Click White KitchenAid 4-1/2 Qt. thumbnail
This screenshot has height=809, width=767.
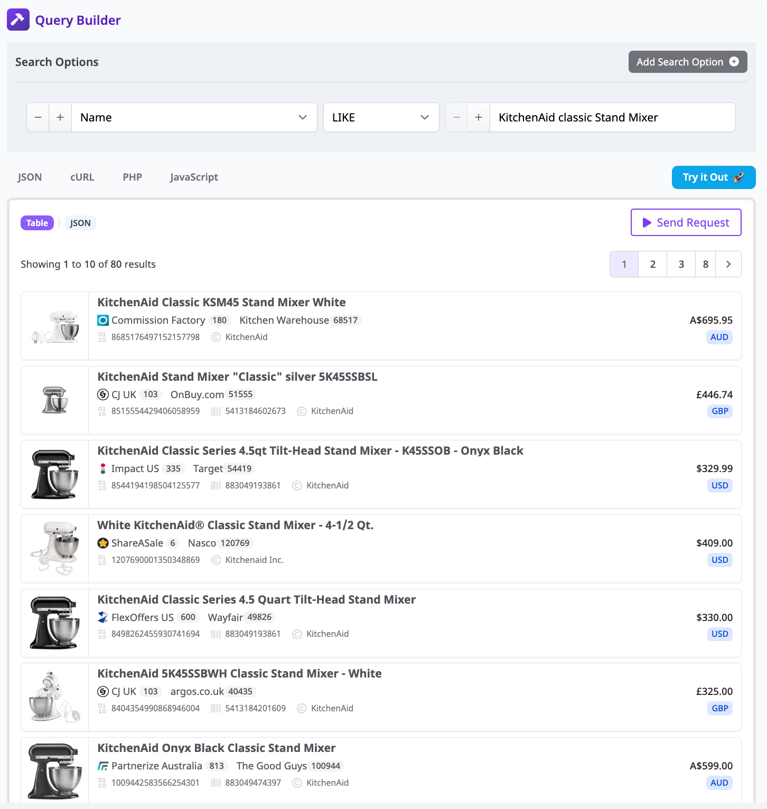coord(55,549)
